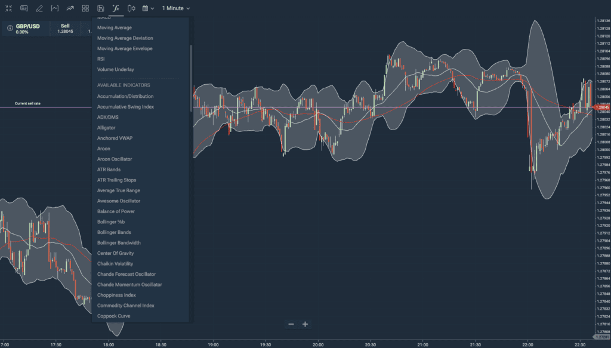Click the trend line arrow icon
This screenshot has height=348, width=611.
pyautogui.click(x=70, y=8)
